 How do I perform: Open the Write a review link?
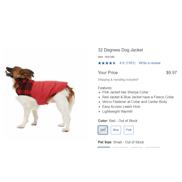150,63
